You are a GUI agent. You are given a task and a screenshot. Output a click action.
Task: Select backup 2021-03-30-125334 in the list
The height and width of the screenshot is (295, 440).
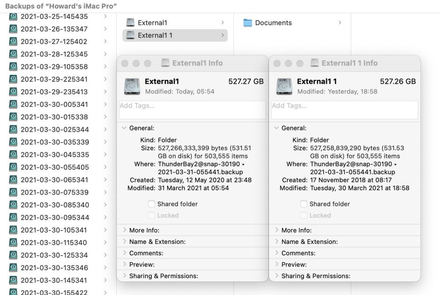pyautogui.click(x=54, y=255)
